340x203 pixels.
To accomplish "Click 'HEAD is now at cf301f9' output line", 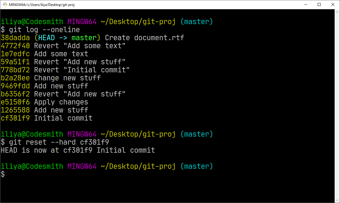I will 78,150.
